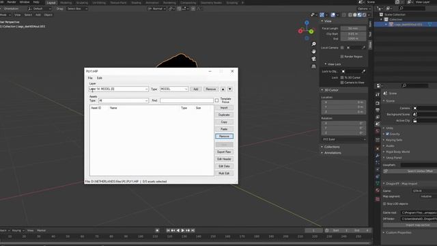Open the Assets Type All dropdown
Screen dimensions: 437x246
(123, 100)
